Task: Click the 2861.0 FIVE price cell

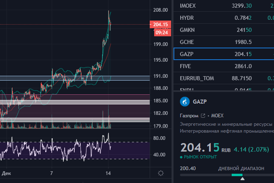Action: coord(243,66)
